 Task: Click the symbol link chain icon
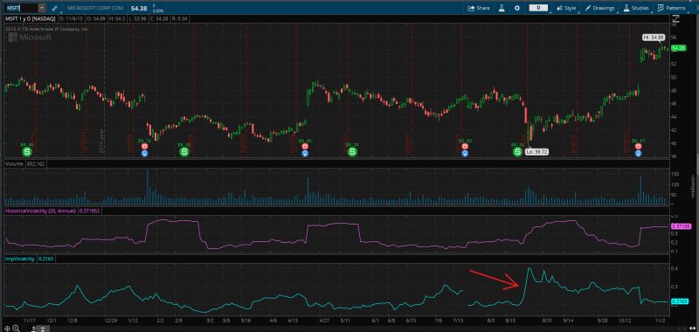click(54, 8)
